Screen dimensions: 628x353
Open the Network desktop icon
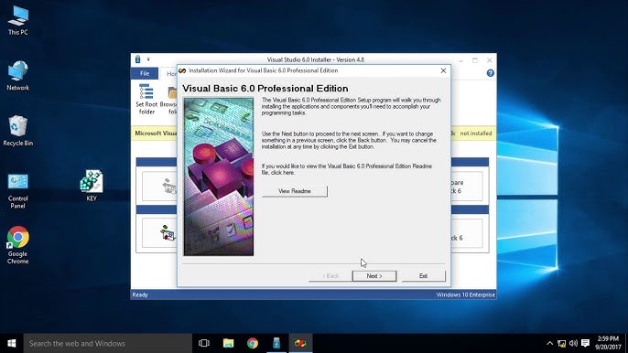17,76
